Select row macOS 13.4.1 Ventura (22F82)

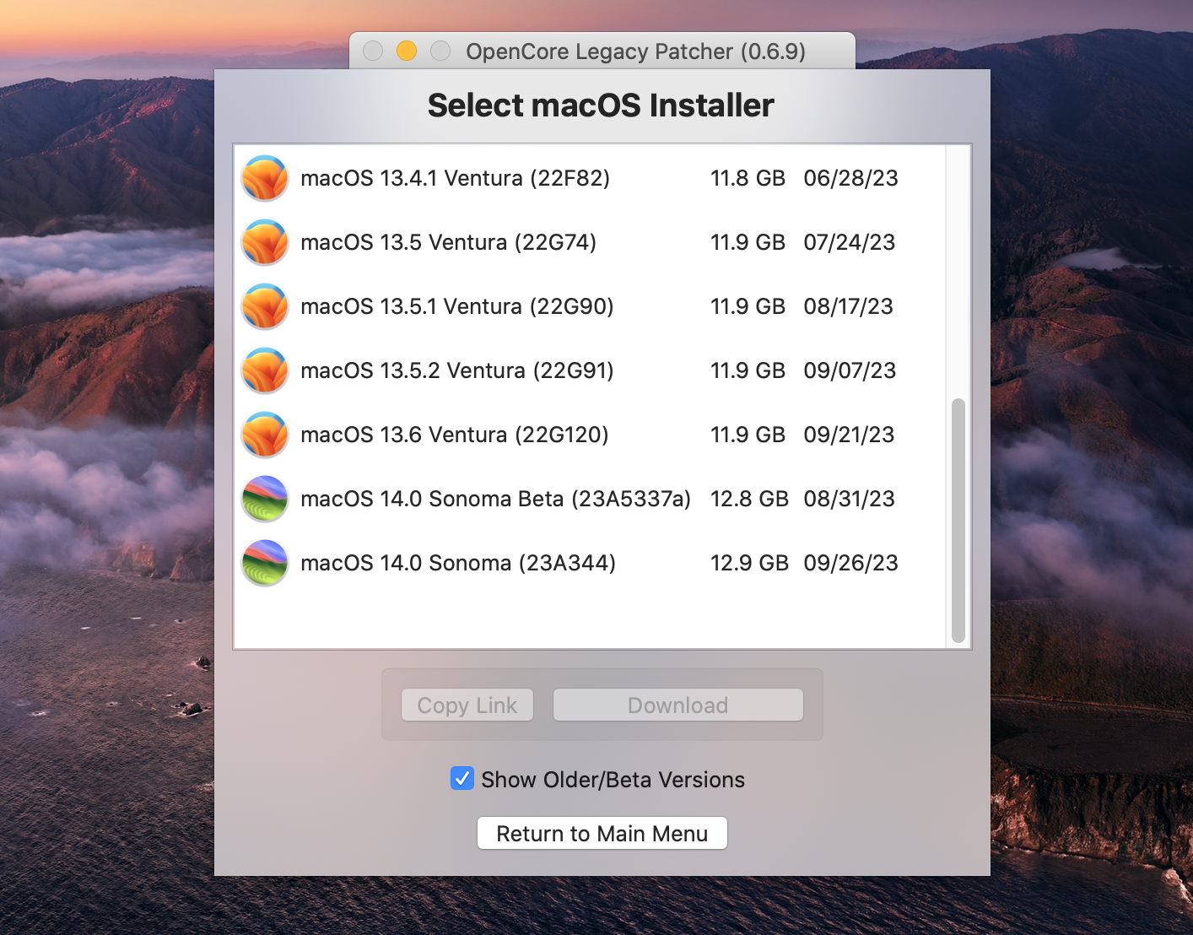point(590,178)
